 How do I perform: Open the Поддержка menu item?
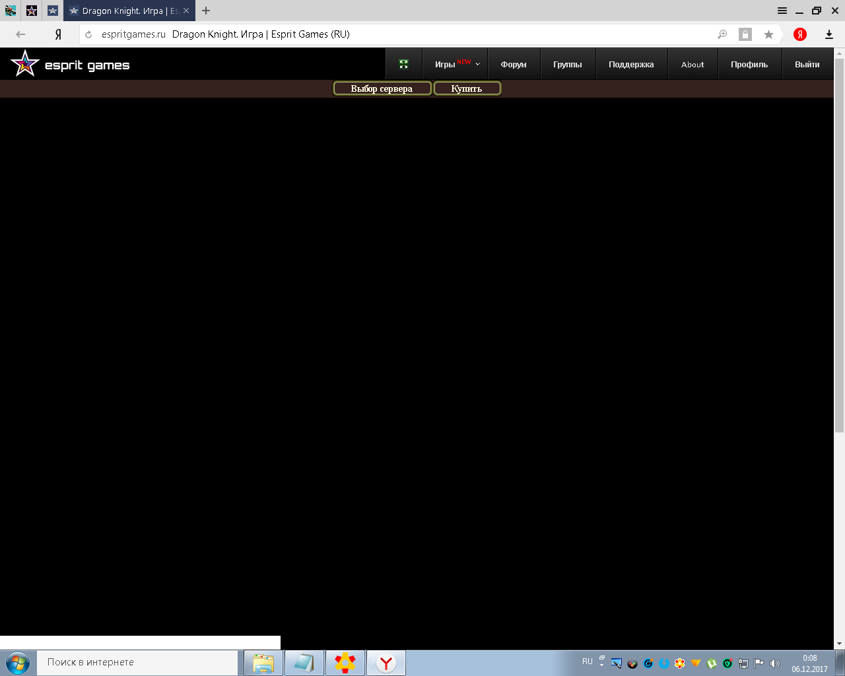coord(631,65)
